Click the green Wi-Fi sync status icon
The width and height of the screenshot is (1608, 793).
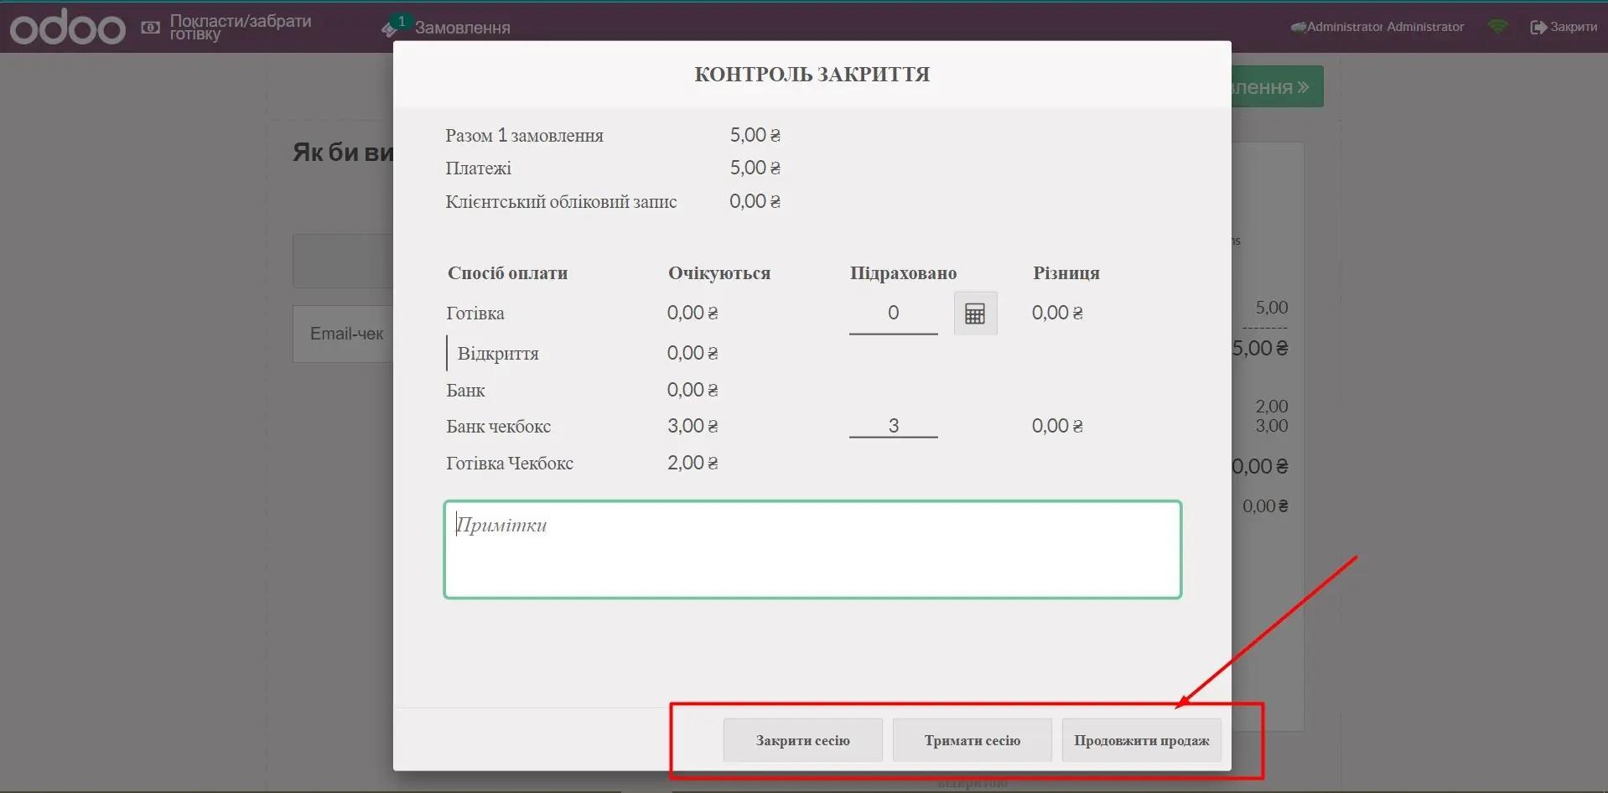[x=1496, y=27]
